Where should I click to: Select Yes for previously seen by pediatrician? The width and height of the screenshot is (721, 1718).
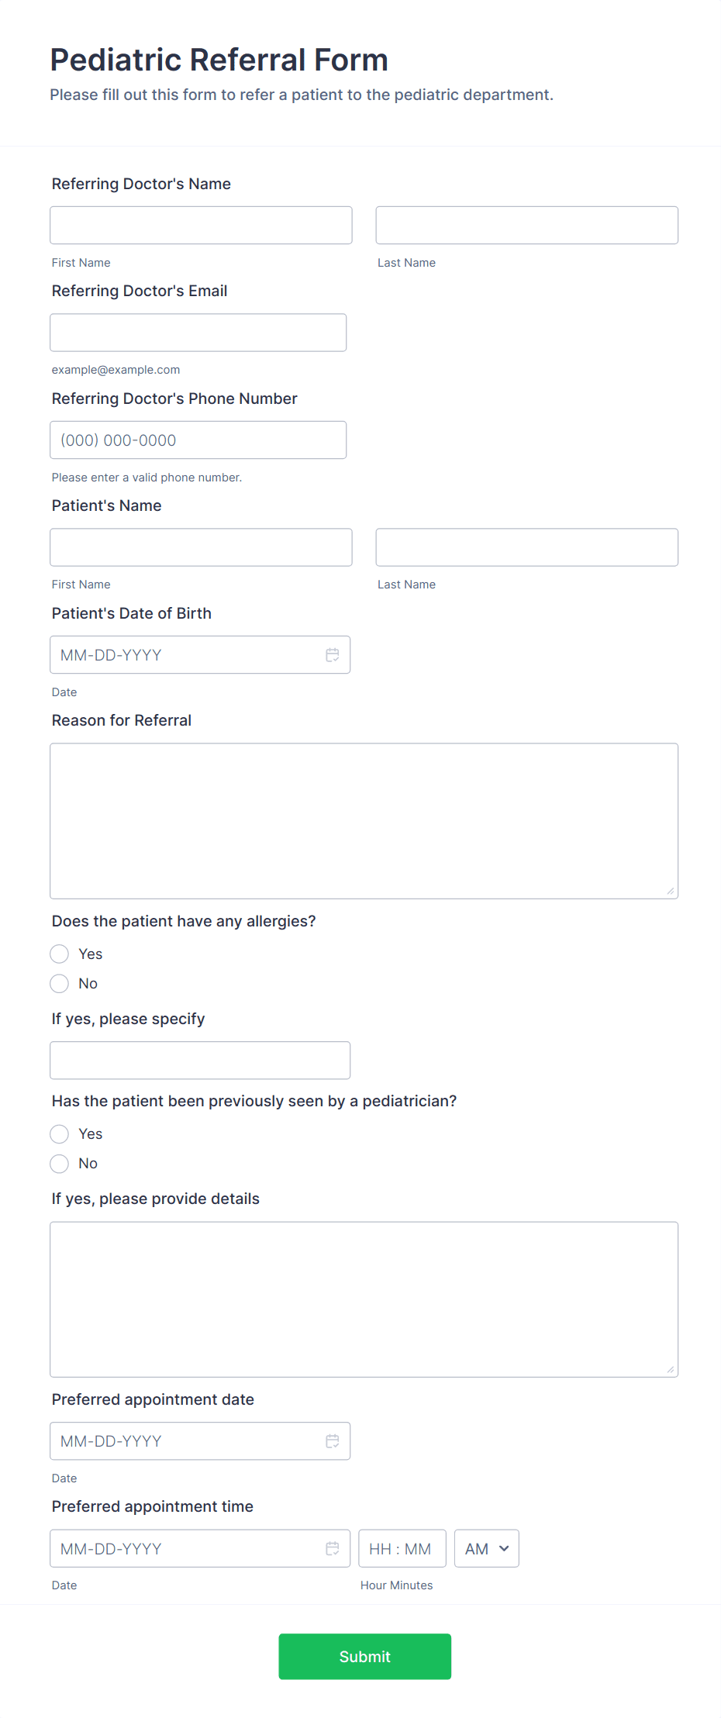click(59, 1133)
